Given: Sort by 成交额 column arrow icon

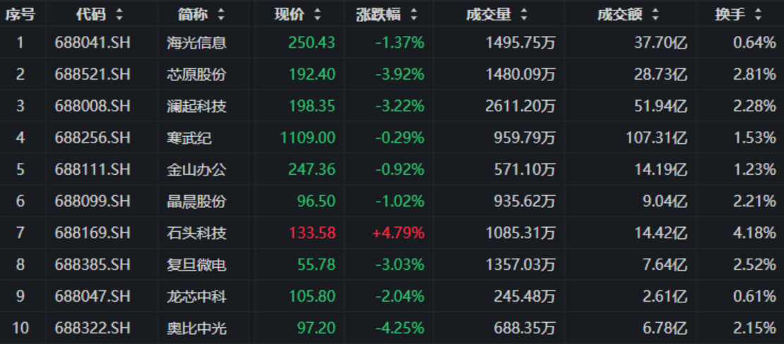Looking at the screenshot, I should [655, 15].
